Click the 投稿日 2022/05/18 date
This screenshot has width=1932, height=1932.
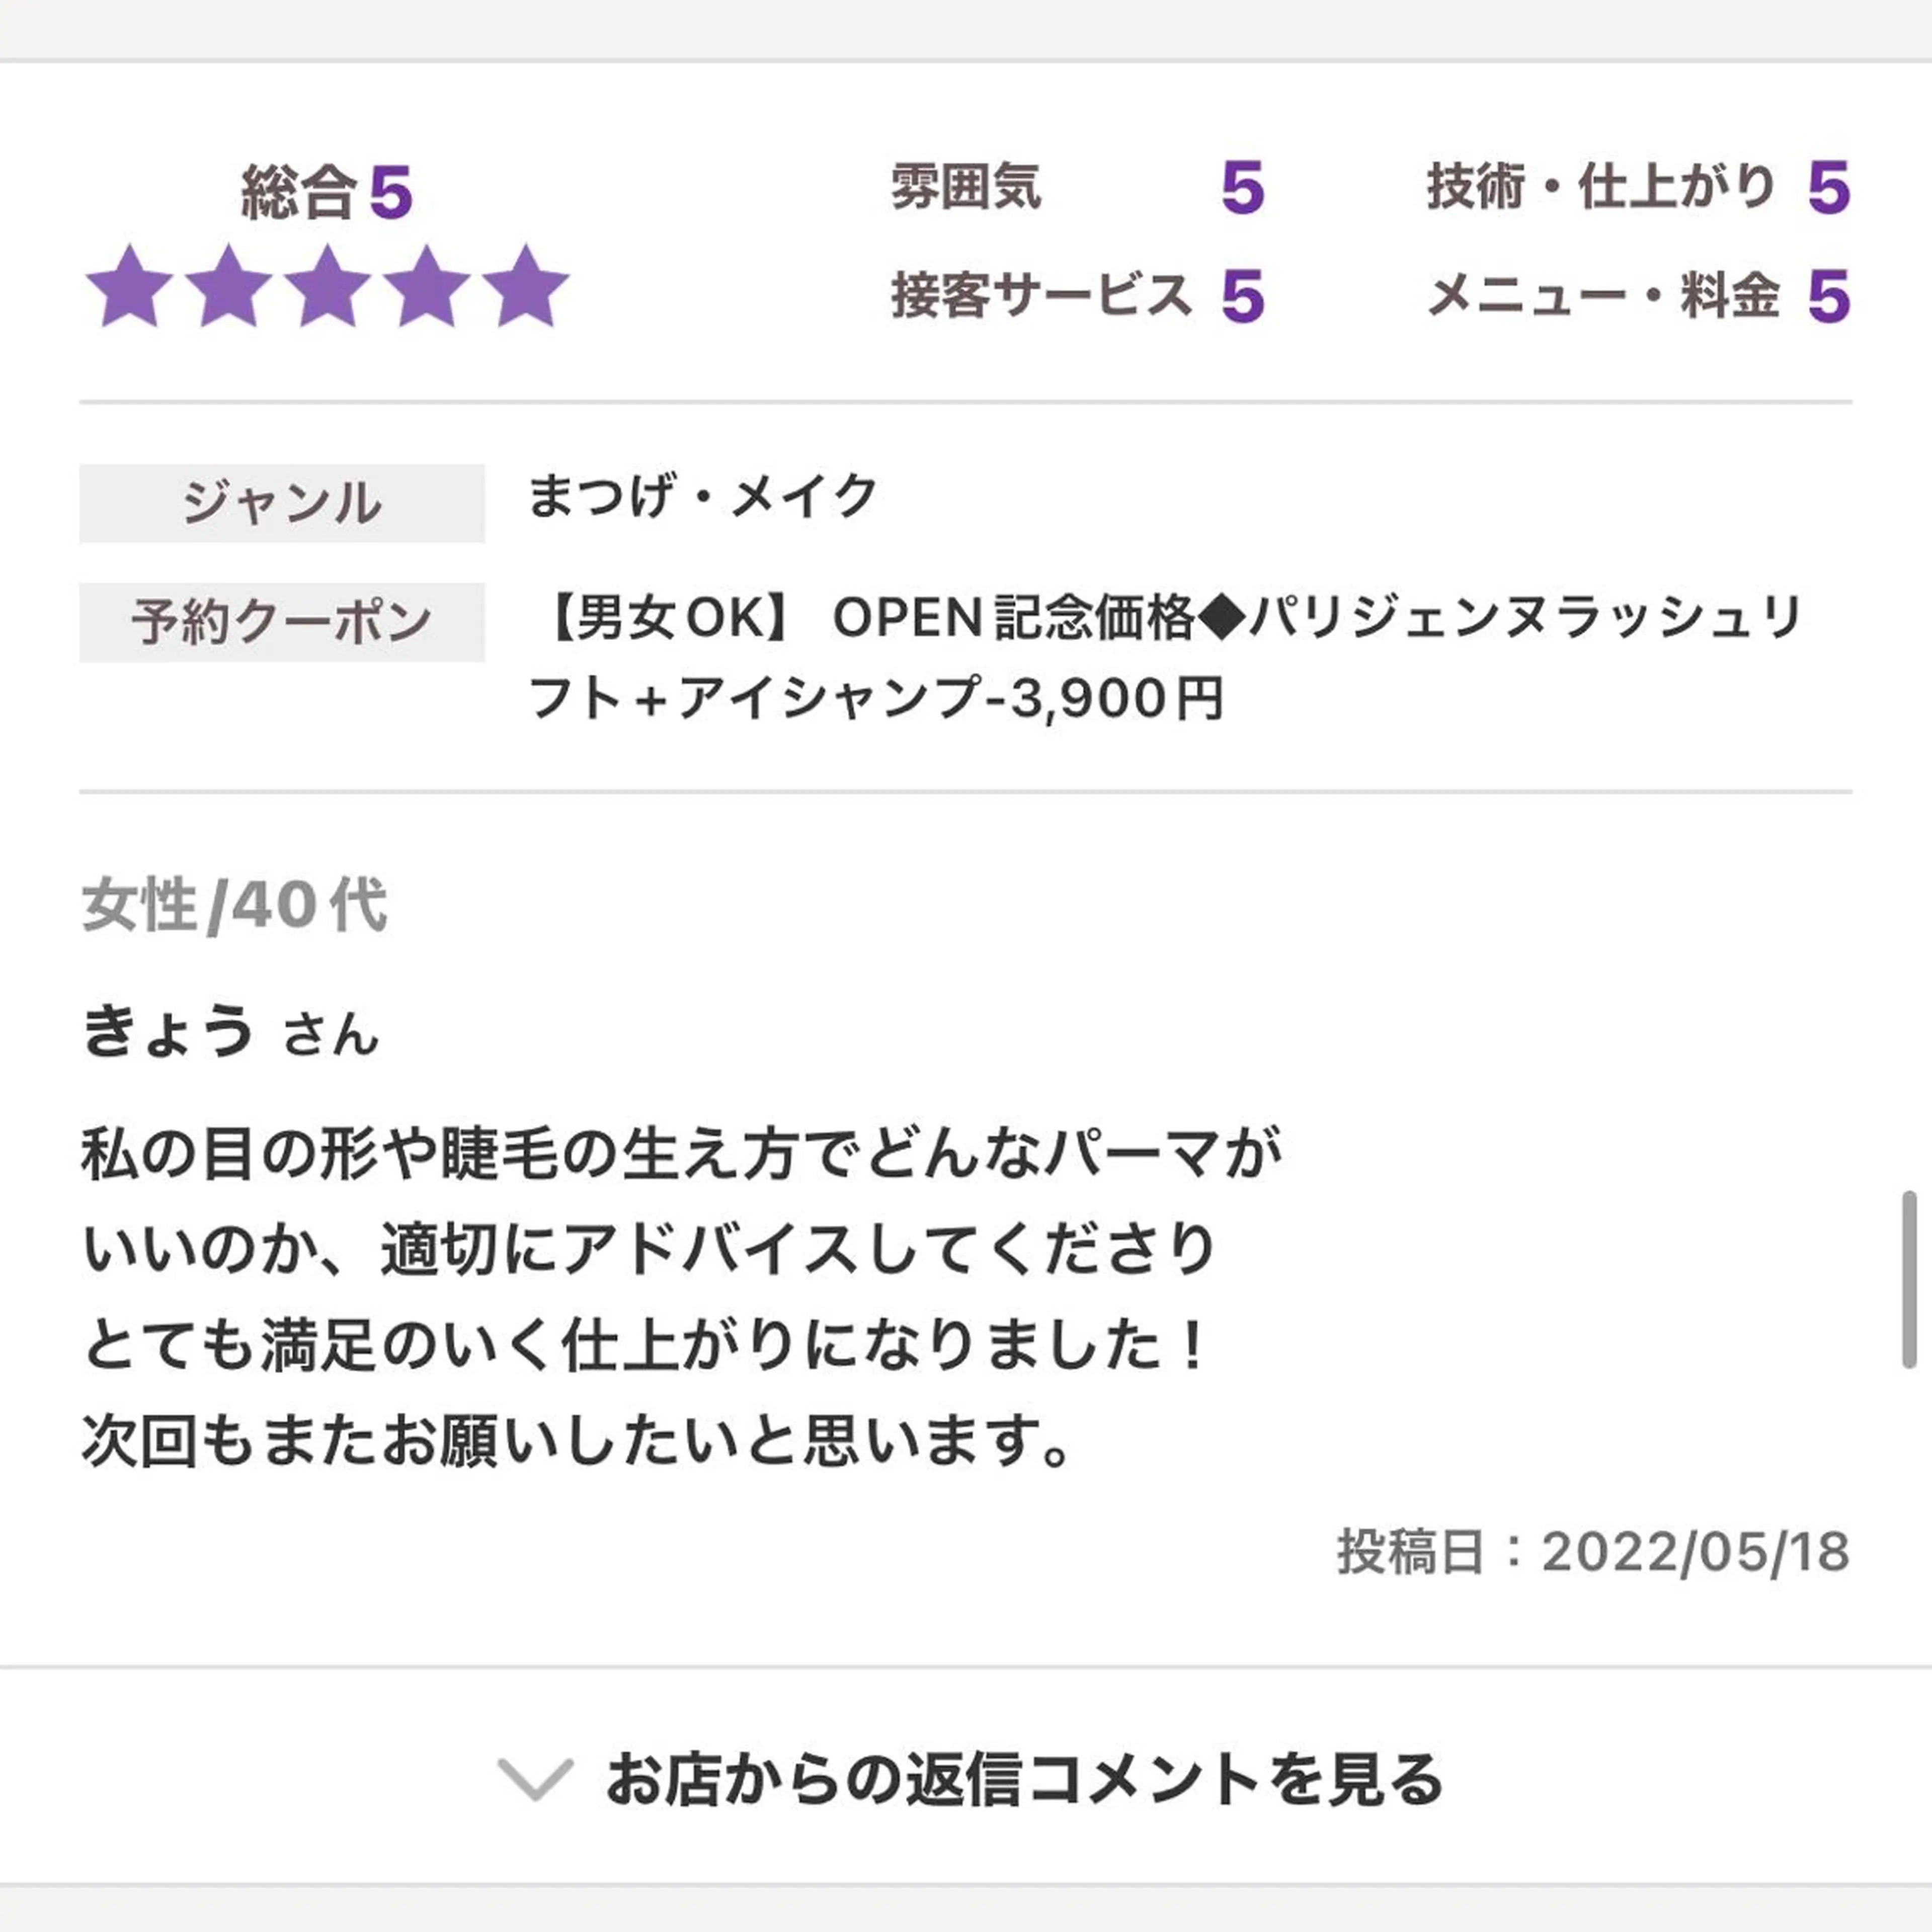(x=1593, y=1552)
